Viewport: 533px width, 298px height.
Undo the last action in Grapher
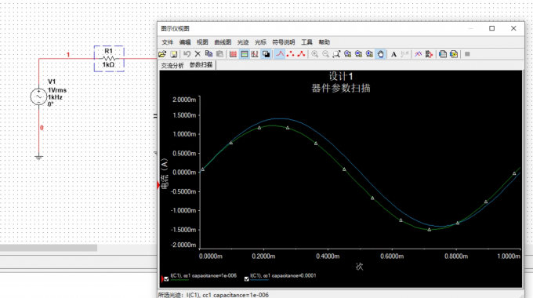click(x=187, y=54)
